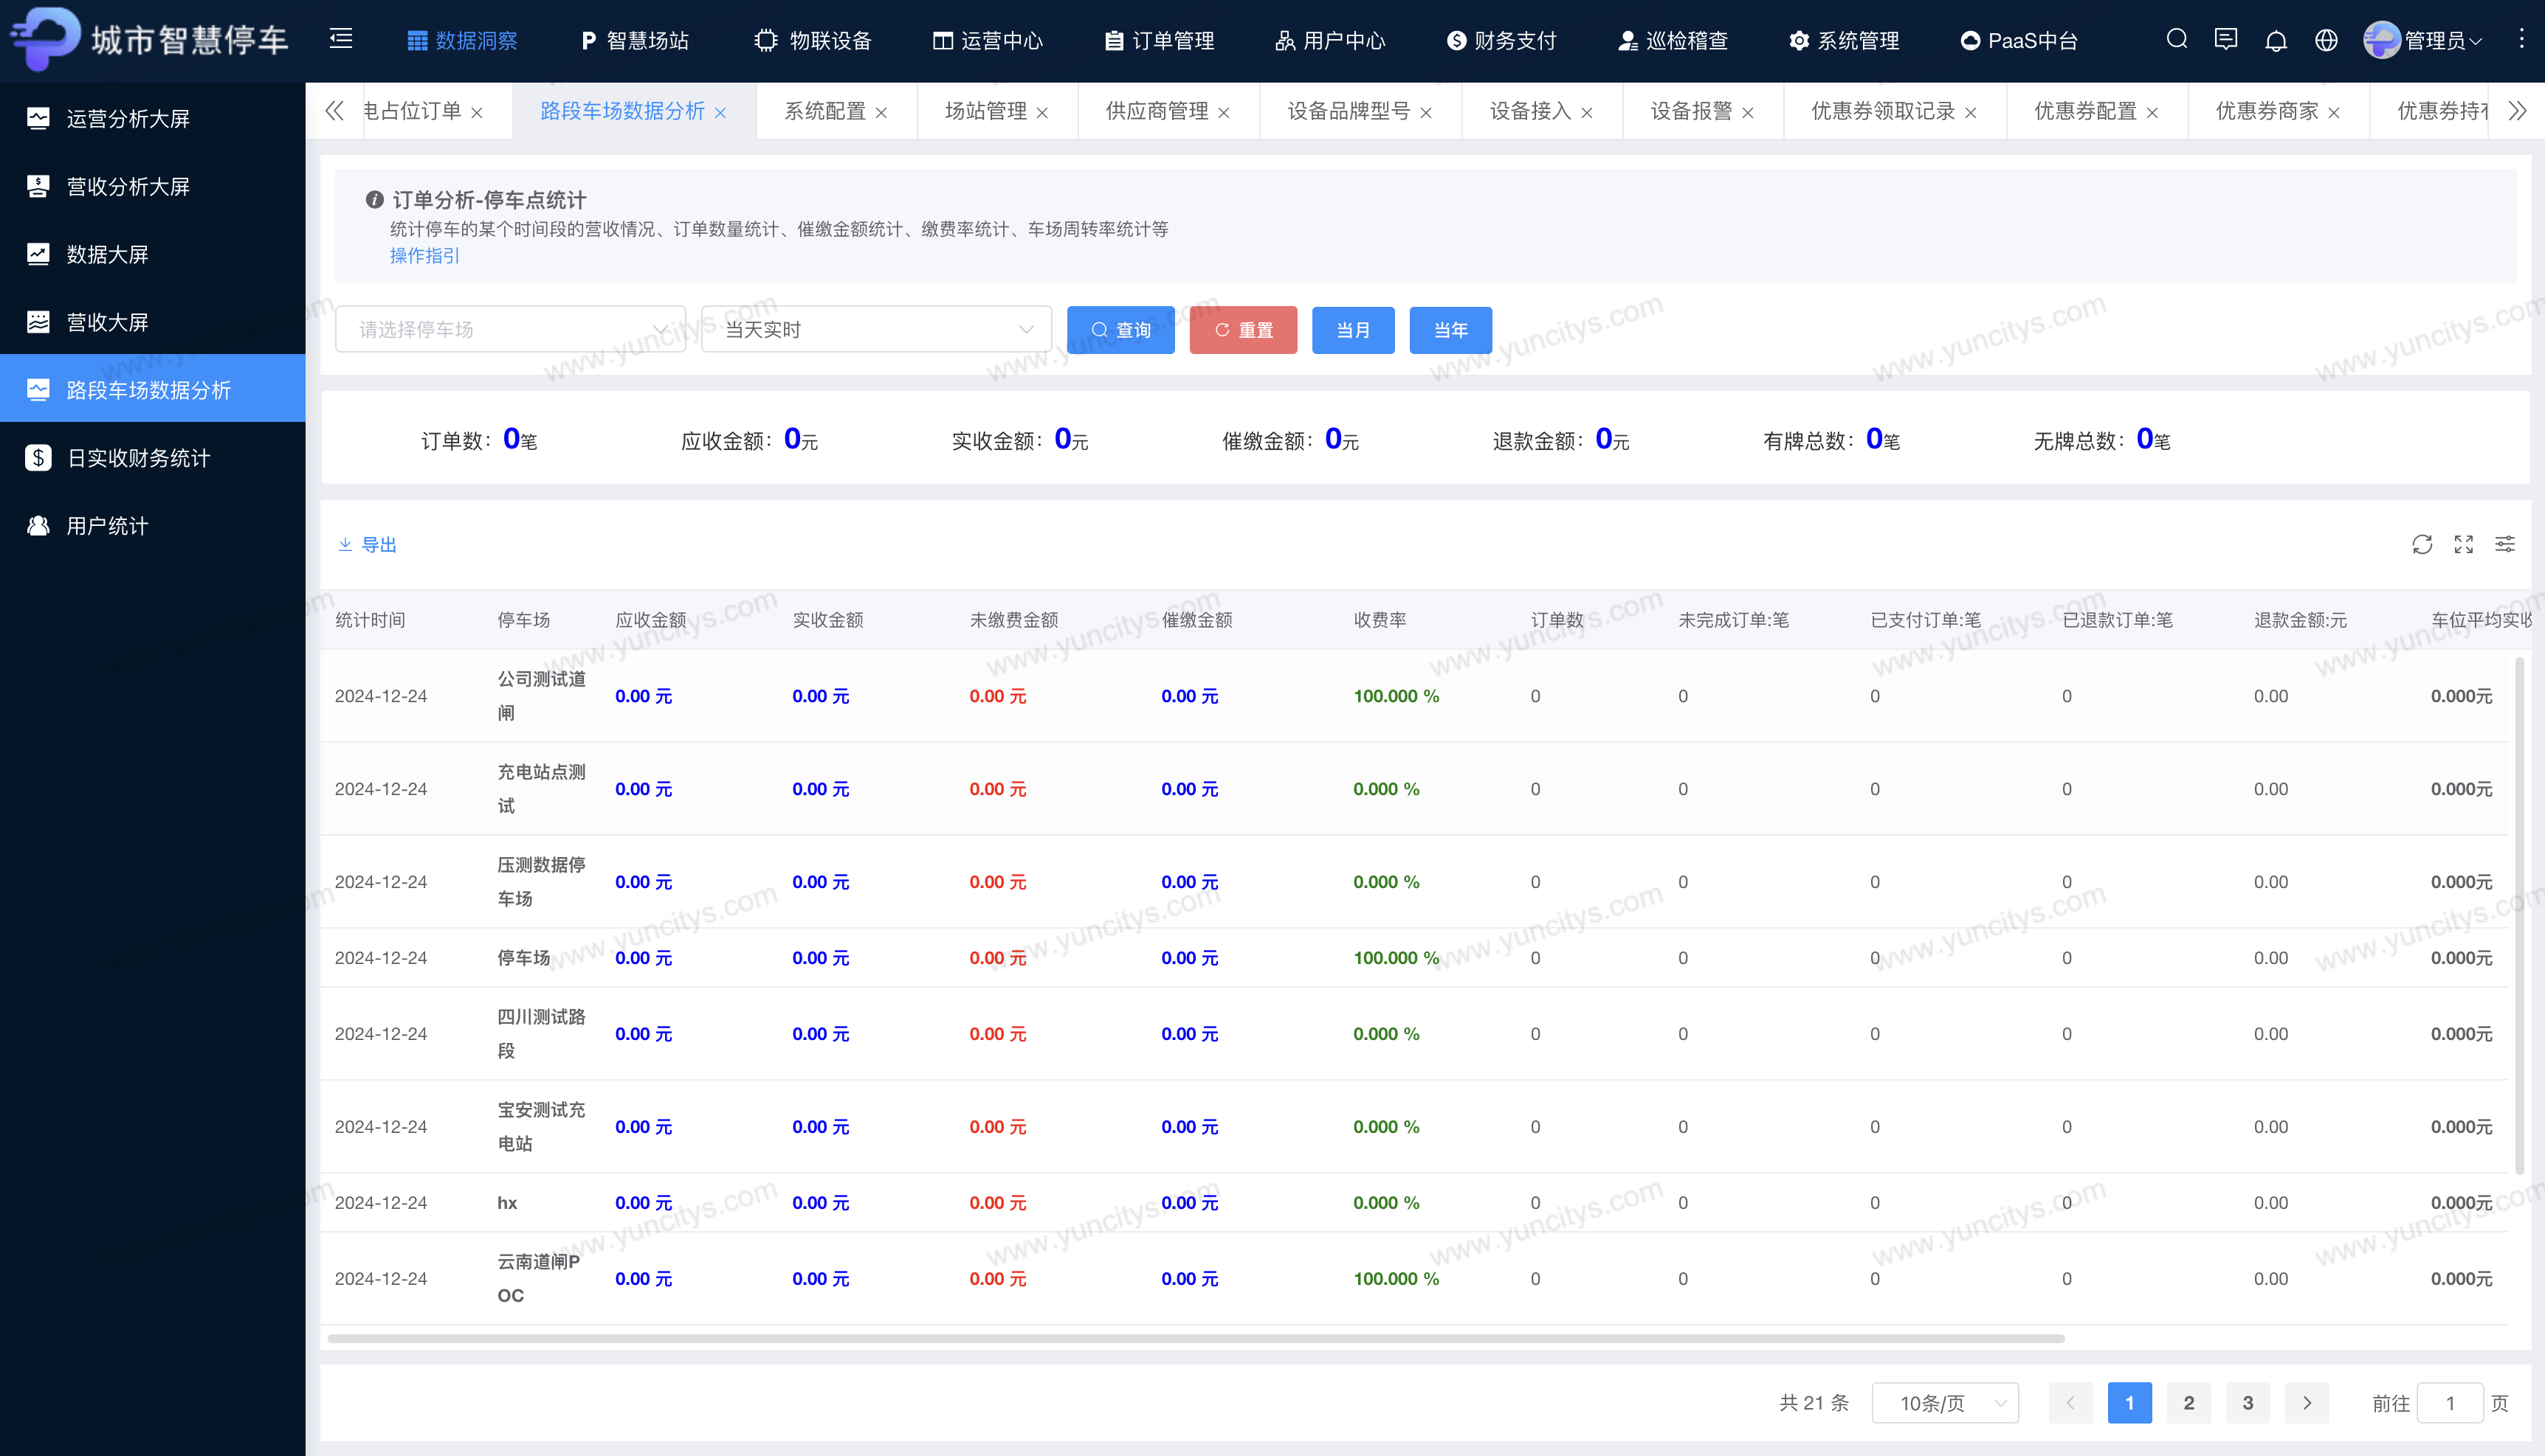Close the 优惠券配置 tab
The width and height of the screenshot is (2545, 1456).
point(2152,113)
